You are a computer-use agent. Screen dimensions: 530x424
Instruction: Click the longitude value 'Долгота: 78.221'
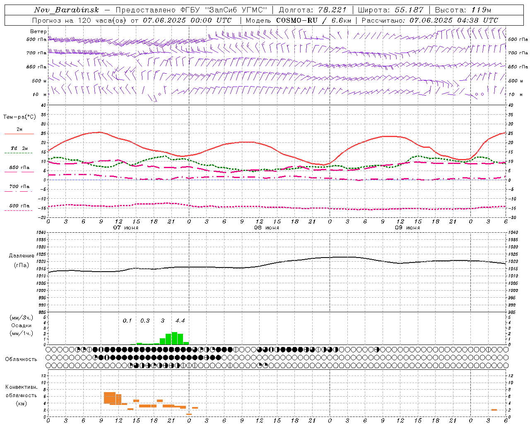coord(312,10)
